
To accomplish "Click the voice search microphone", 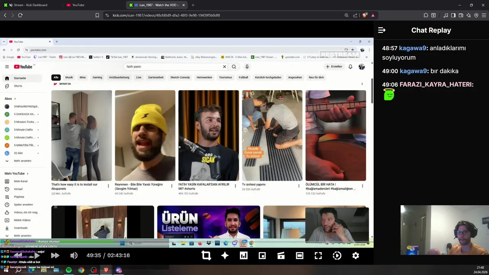I will [x=247, y=66].
